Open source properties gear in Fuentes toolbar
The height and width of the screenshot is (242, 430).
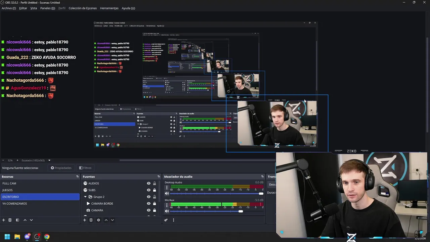[x=98, y=220]
